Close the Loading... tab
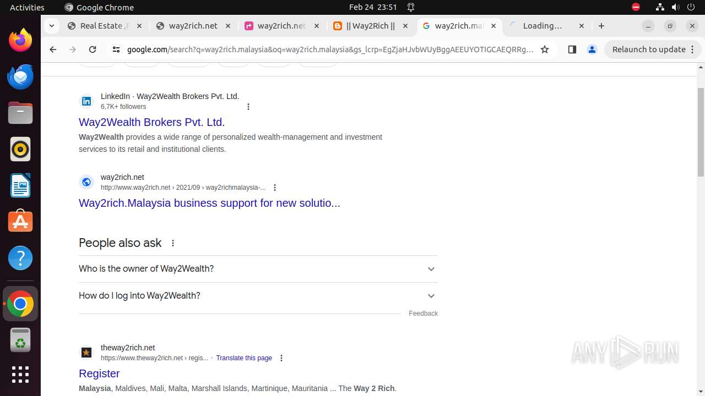The image size is (705, 396). coord(582,26)
